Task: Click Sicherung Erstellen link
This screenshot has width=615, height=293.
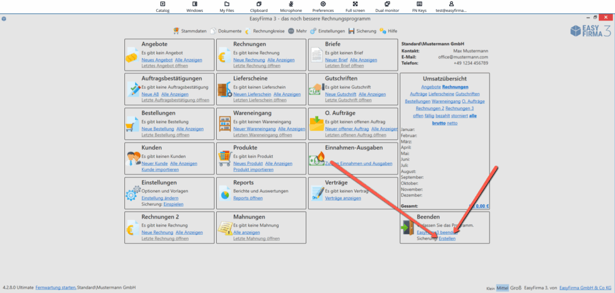Action: point(447,238)
